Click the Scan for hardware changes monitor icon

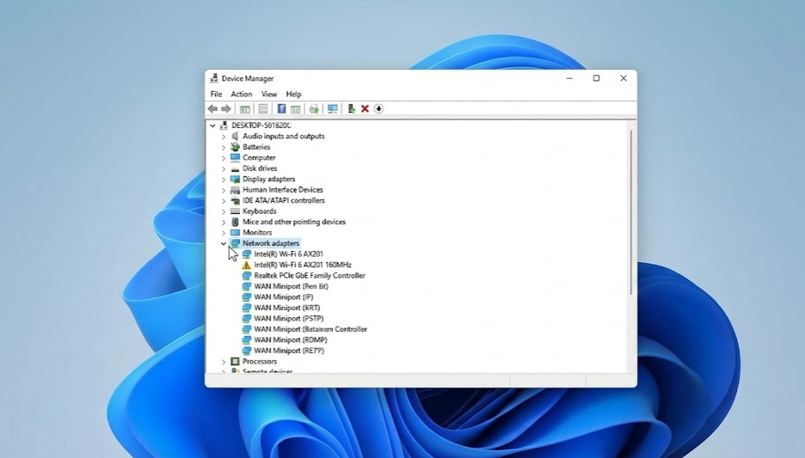point(332,109)
